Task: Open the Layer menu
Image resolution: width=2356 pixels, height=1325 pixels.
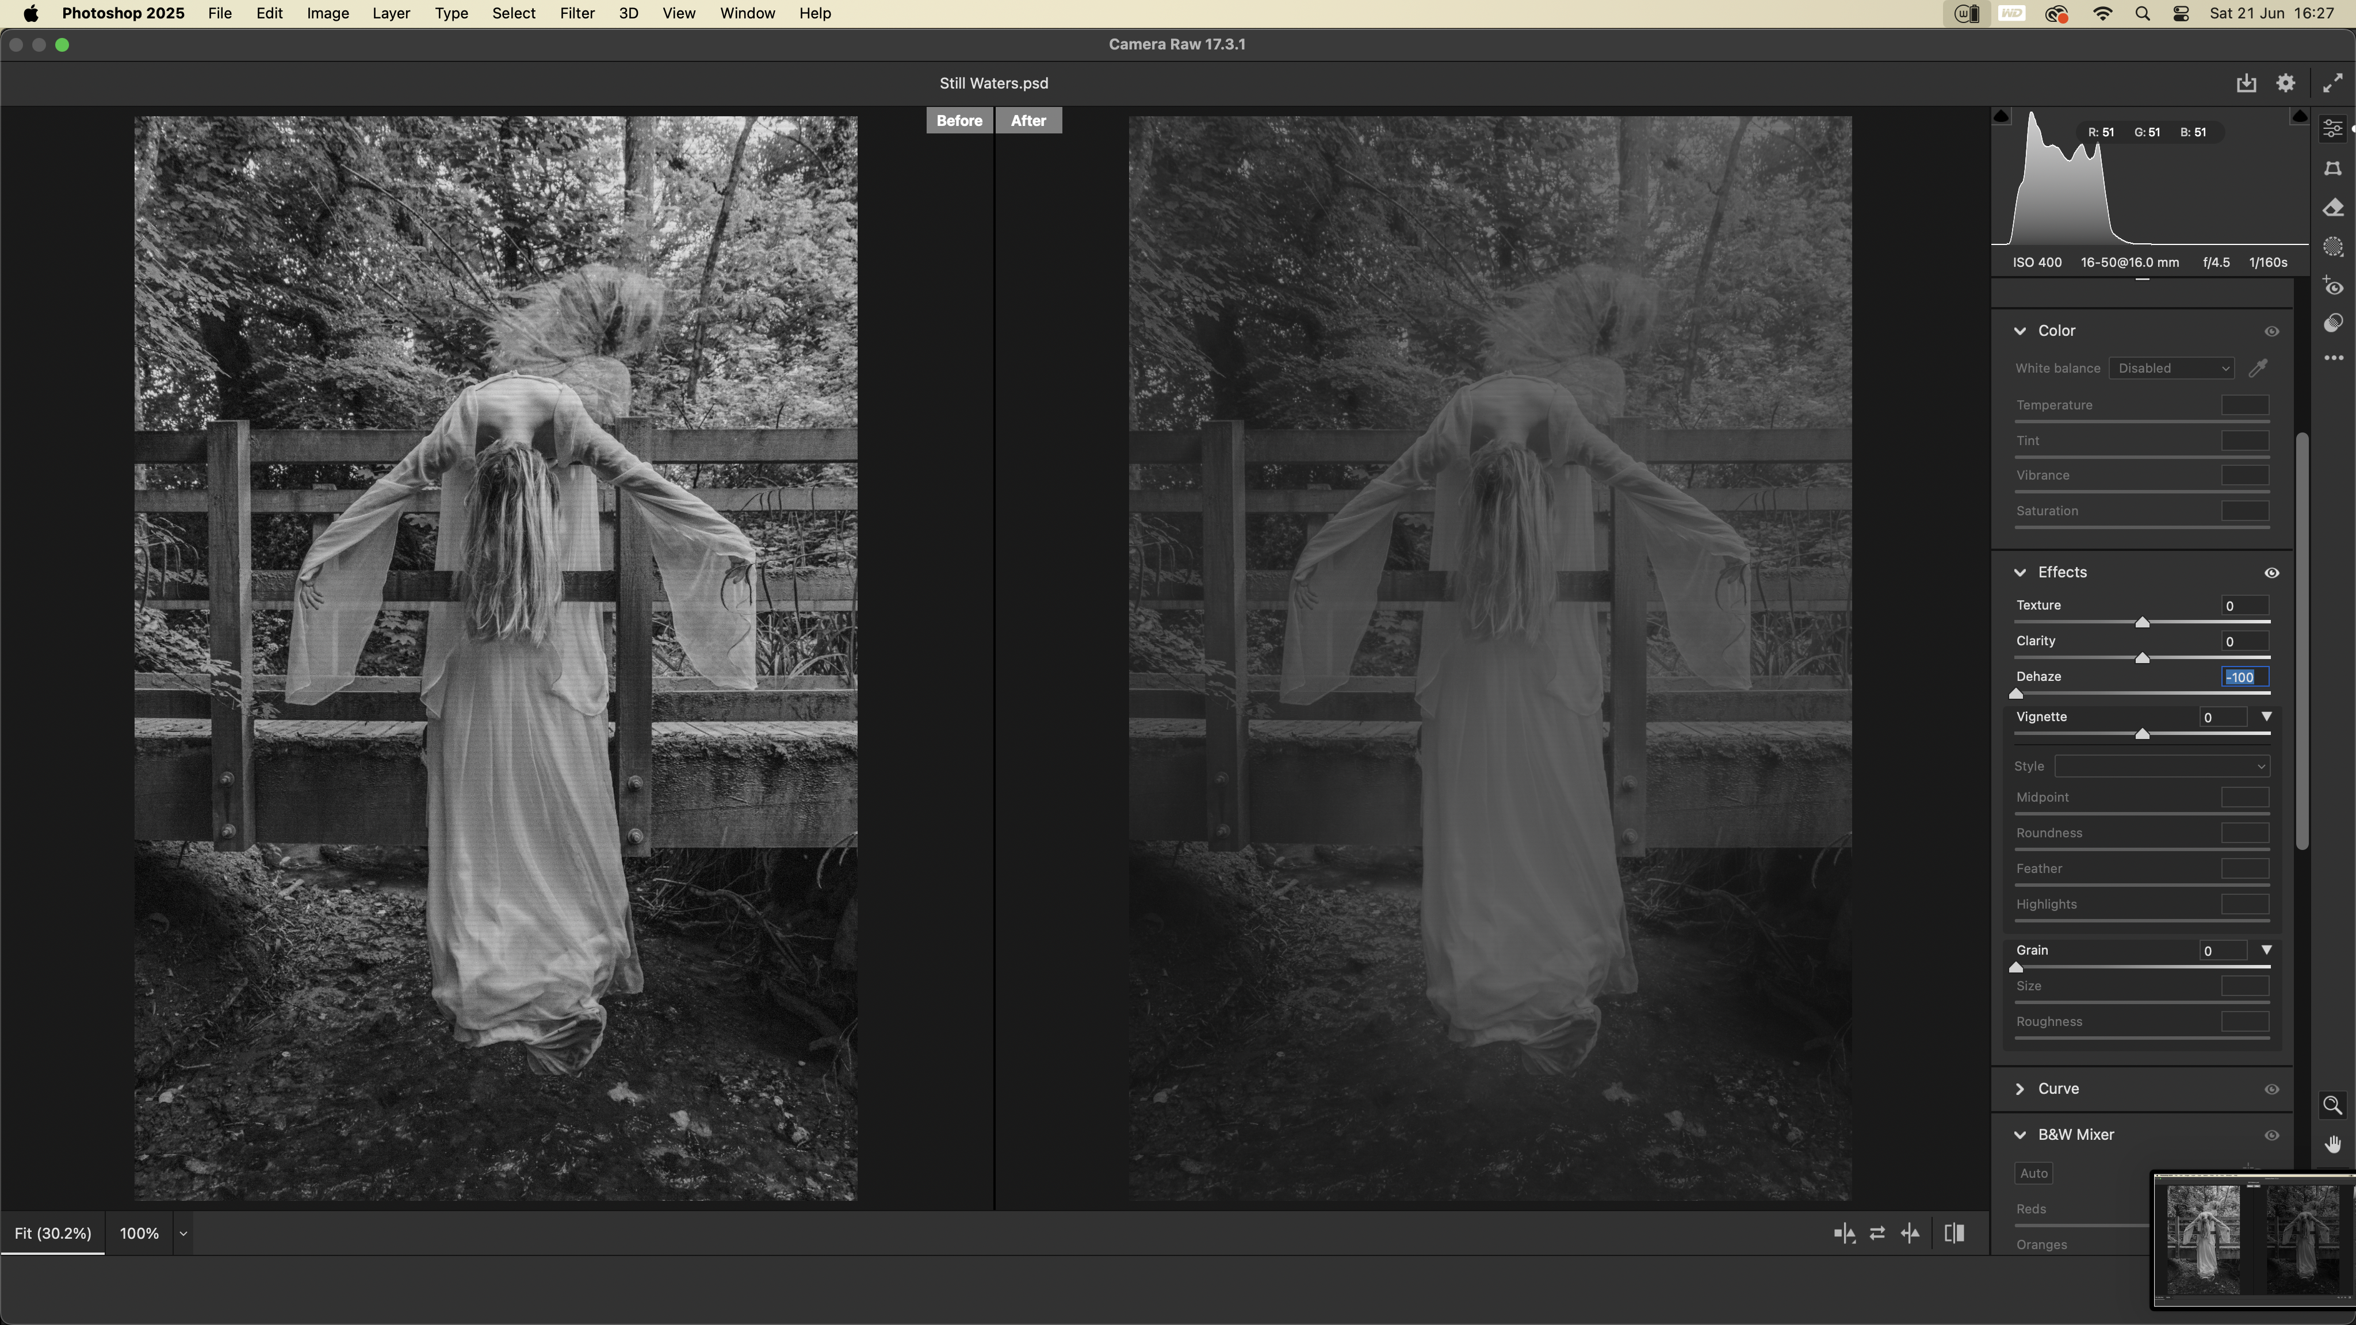Action: 391,14
